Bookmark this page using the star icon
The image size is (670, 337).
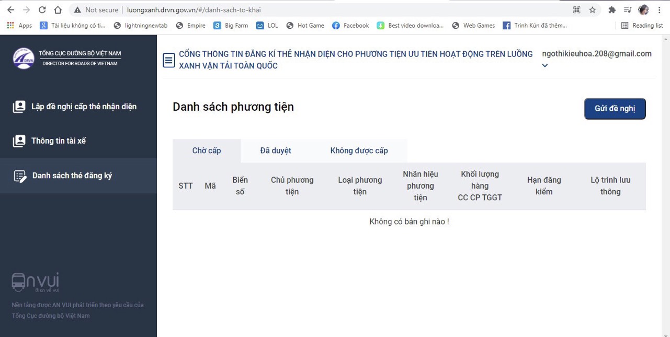tap(592, 9)
